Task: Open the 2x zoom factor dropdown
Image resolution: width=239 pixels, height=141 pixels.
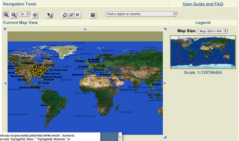Action: (24, 14)
